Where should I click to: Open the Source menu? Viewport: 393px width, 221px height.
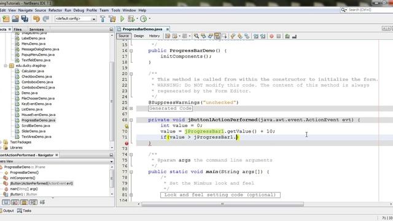click(41, 10)
